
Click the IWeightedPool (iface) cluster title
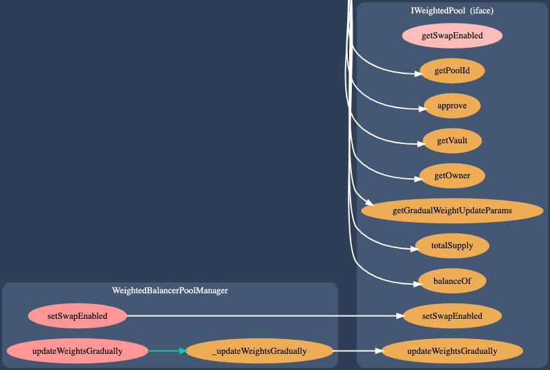452,11
